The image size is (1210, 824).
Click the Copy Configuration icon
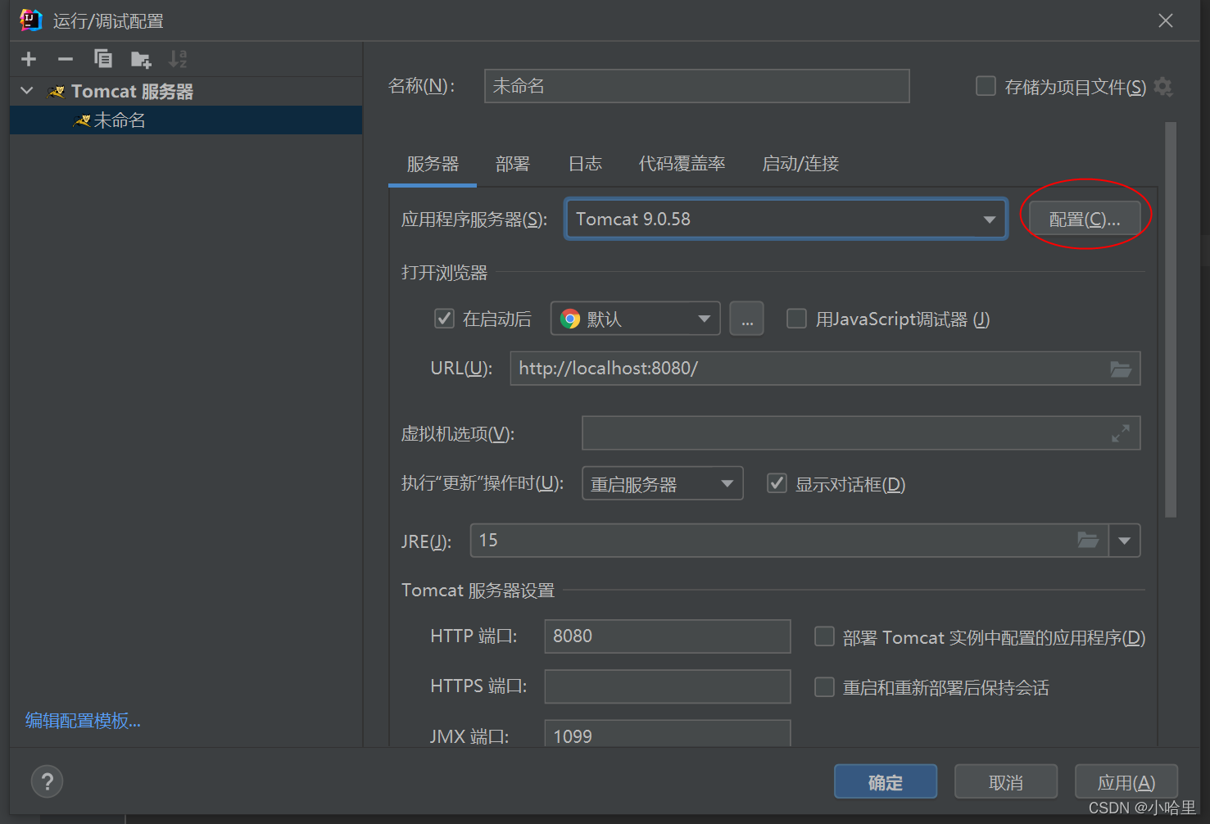point(103,59)
